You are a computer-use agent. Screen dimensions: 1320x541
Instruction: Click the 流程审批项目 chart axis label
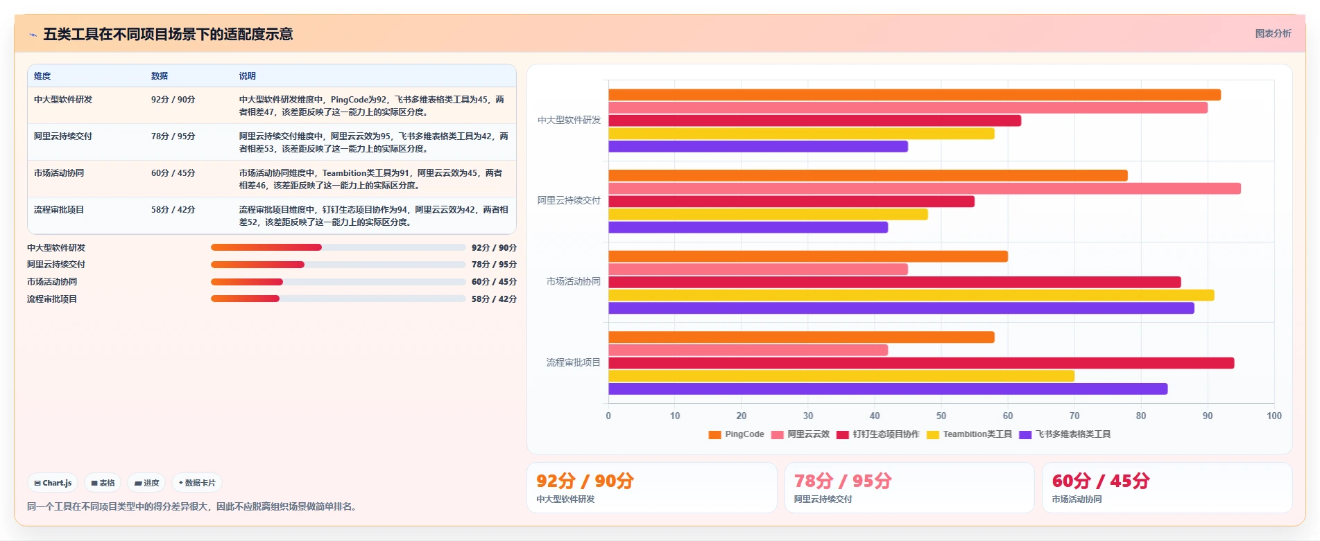574,363
